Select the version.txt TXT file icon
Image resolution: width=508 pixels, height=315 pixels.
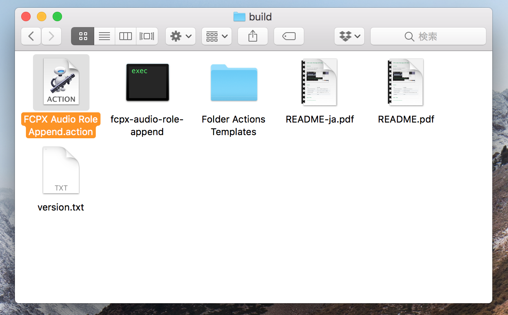[61, 170]
